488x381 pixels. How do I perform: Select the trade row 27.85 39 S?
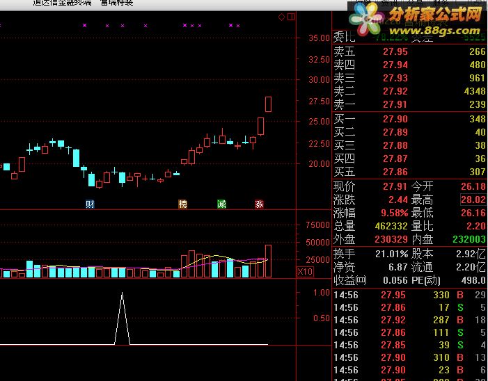(x=410, y=345)
